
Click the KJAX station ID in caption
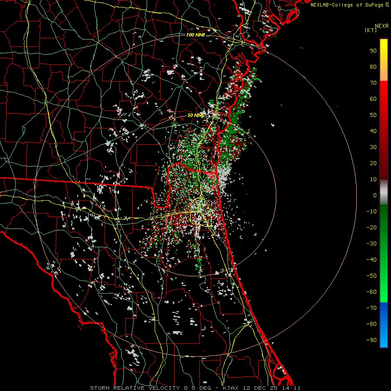click(x=230, y=388)
